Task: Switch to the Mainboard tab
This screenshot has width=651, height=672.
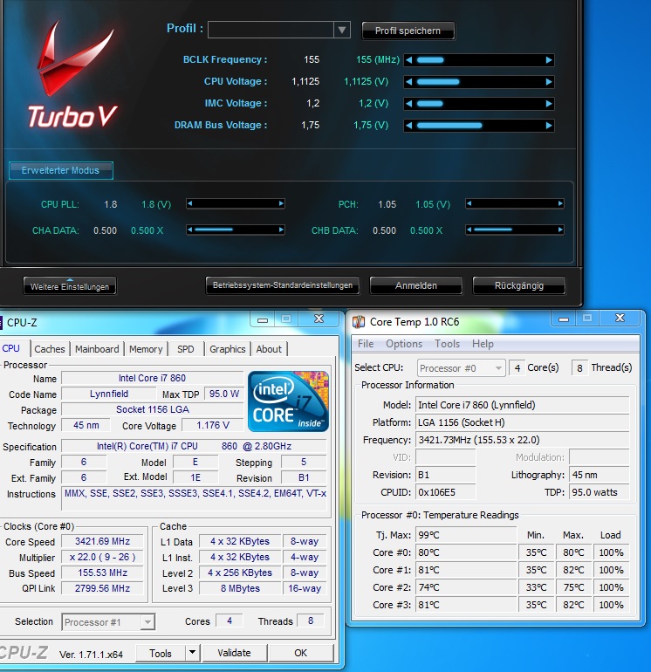Action: pyautogui.click(x=97, y=349)
